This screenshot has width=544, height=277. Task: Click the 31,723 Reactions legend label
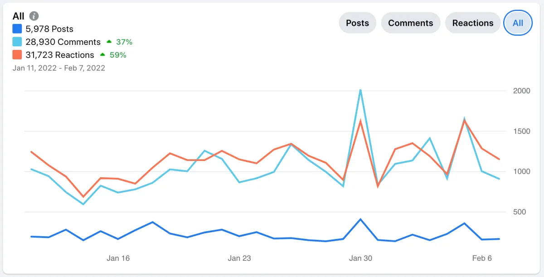(60, 55)
